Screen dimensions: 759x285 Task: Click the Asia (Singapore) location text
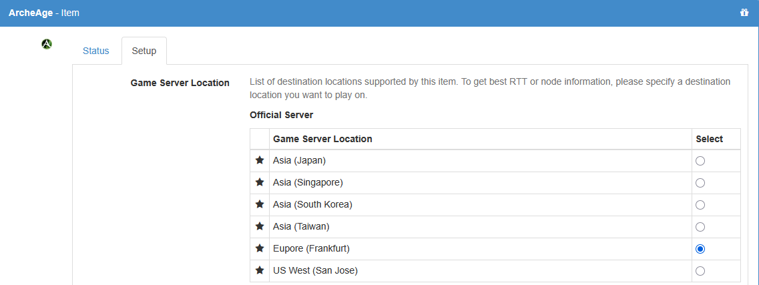[x=308, y=182]
